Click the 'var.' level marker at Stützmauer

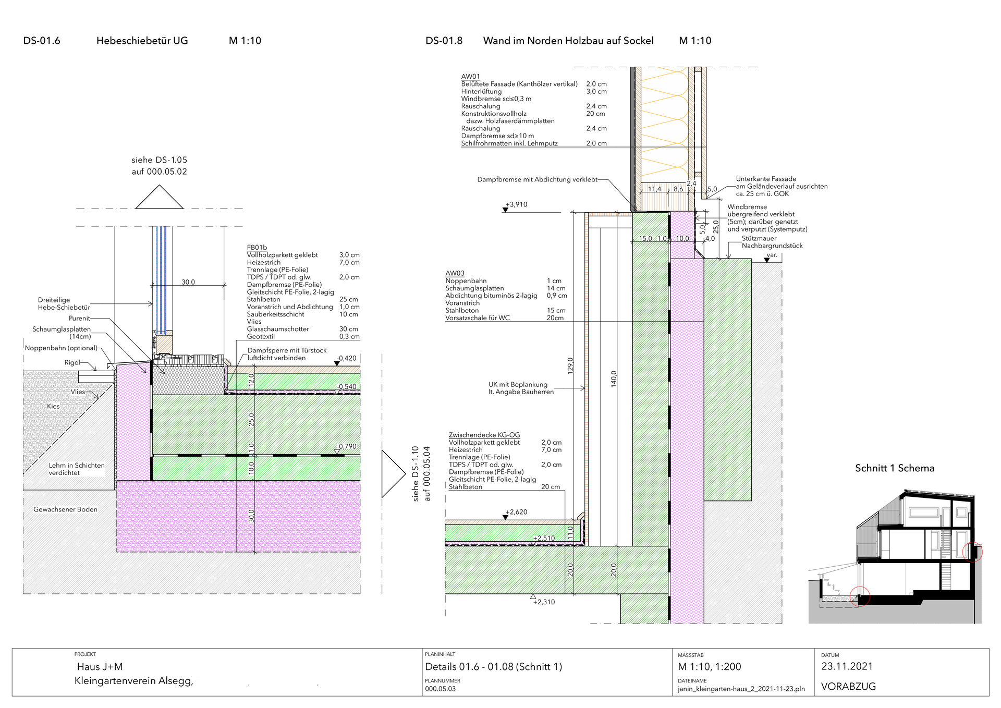pyautogui.click(x=767, y=260)
